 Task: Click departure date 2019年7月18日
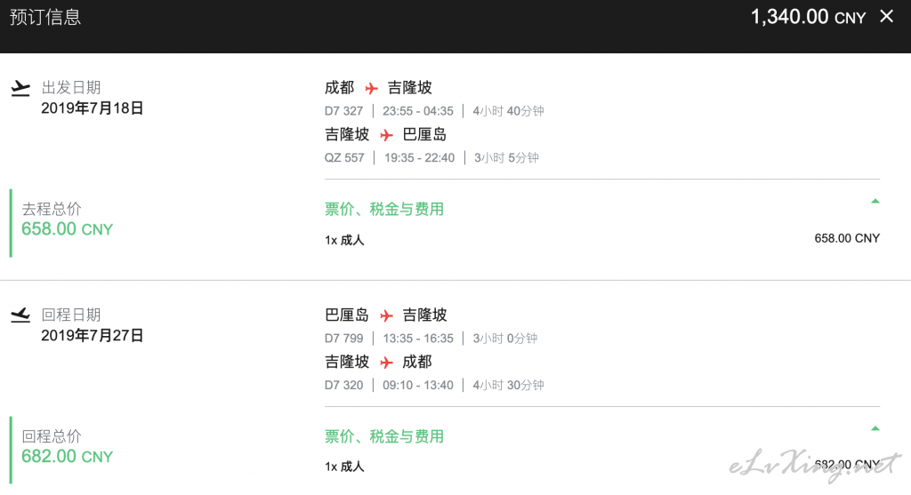click(x=92, y=108)
